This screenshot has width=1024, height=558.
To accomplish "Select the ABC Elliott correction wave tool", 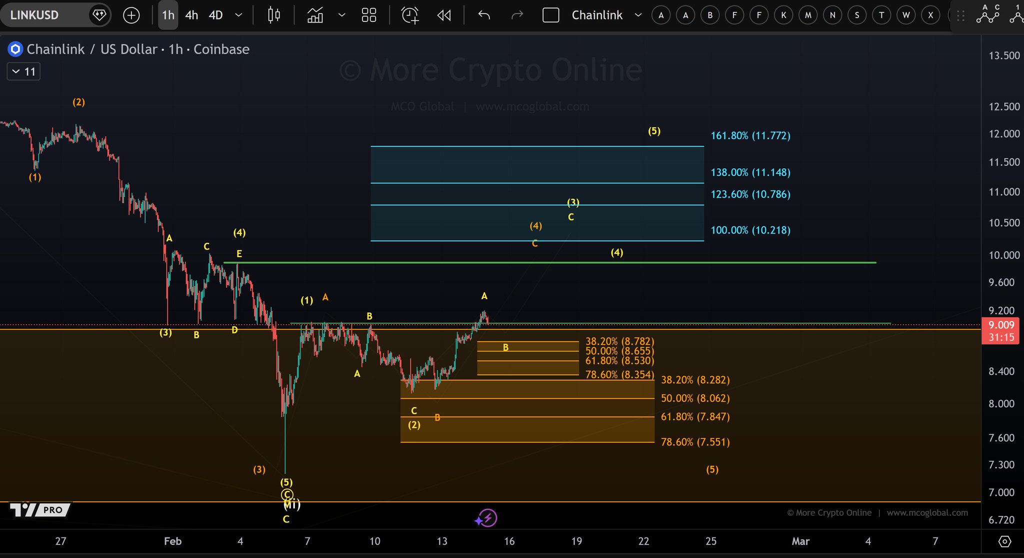I will click(988, 15).
